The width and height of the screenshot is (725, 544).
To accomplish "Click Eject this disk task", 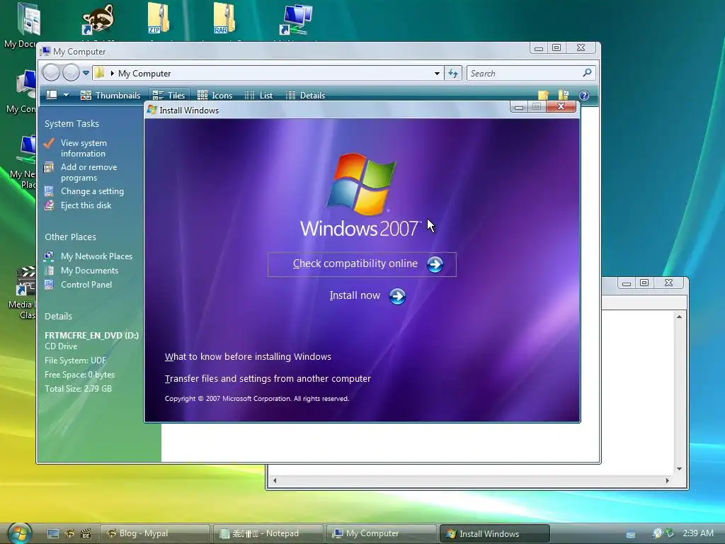I will tap(86, 205).
